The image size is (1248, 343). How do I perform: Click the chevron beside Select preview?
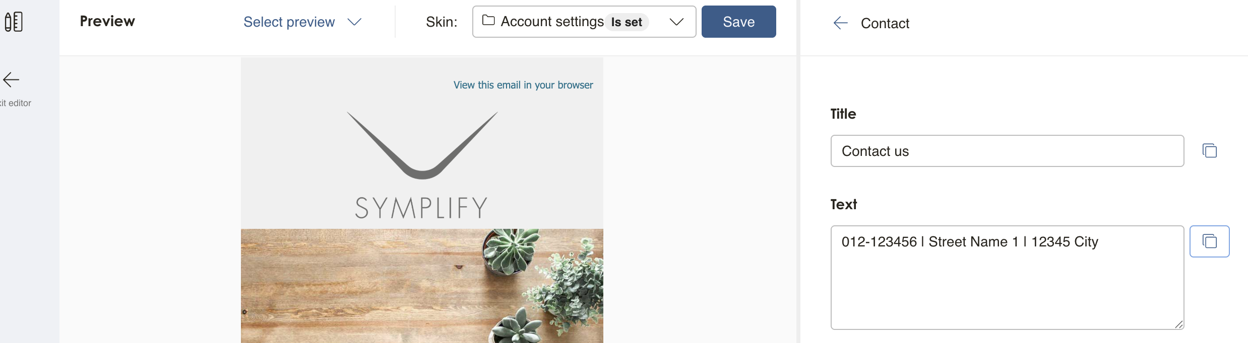(x=355, y=22)
